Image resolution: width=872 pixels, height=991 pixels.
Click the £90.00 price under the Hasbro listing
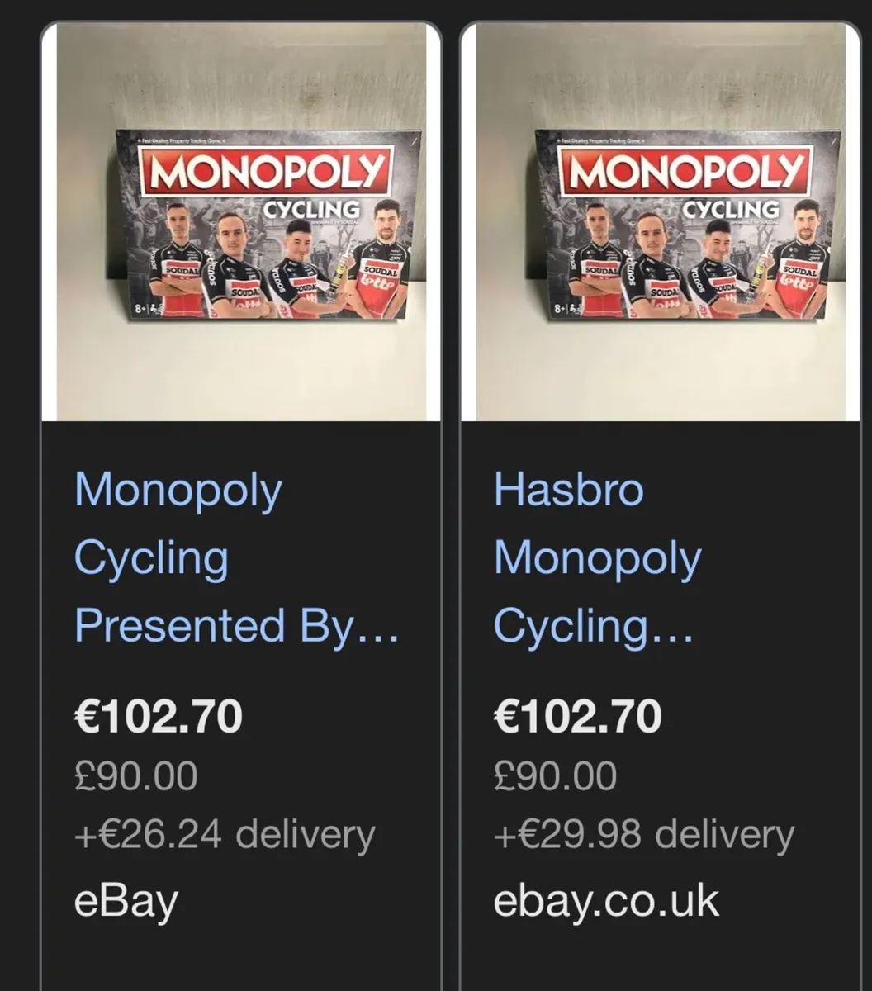(554, 775)
